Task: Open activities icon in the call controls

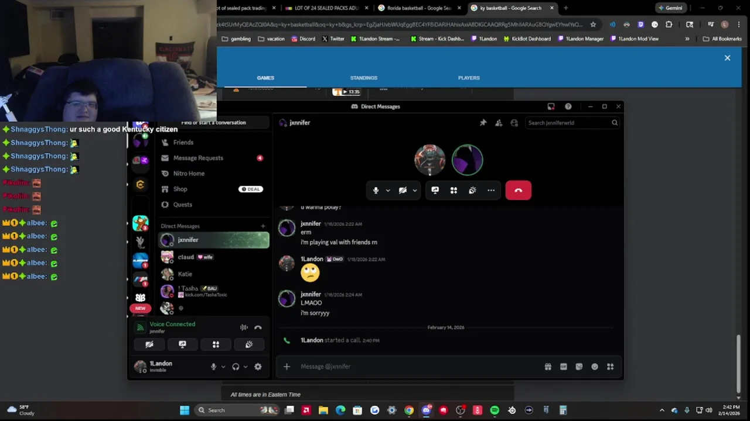Action: 454,190
